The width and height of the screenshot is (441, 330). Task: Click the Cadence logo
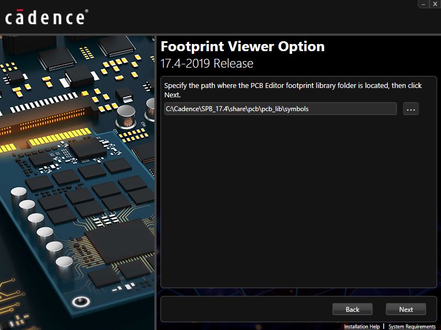tap(47, 17)
